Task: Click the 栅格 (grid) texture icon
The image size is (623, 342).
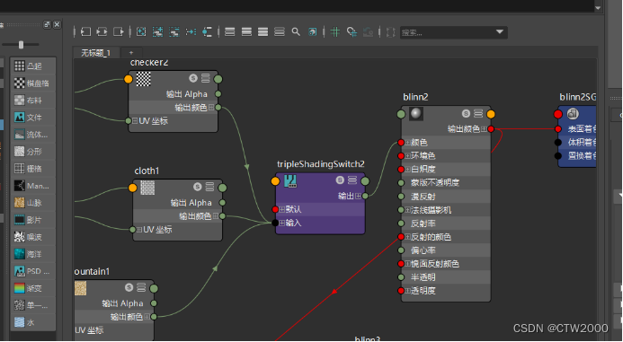Action: 20,168
